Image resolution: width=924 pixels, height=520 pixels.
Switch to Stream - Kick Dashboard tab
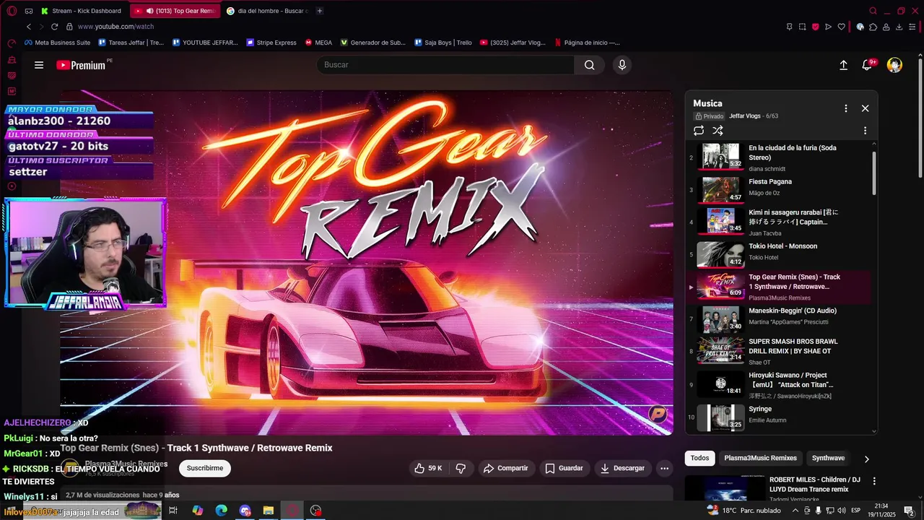click(82, 11)
